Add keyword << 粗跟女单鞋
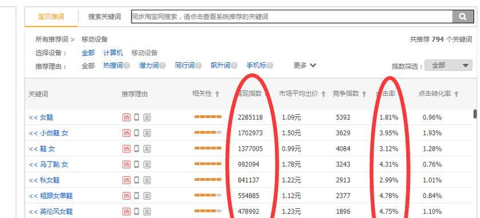The height and width of the screenshot is (218, 480). pyautogui.click(x=51, y=196)
